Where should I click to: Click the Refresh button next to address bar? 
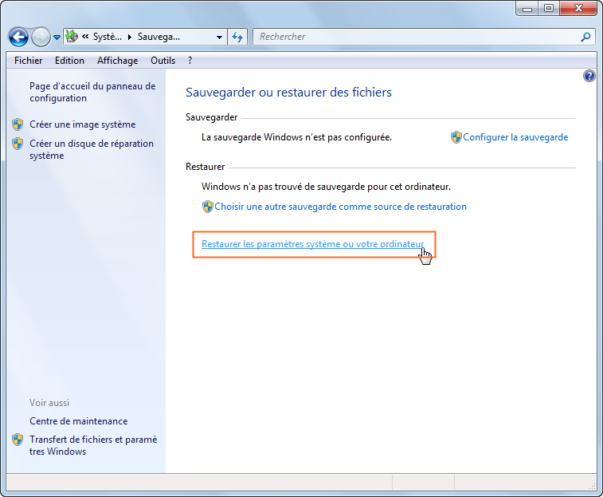point(237,37)
